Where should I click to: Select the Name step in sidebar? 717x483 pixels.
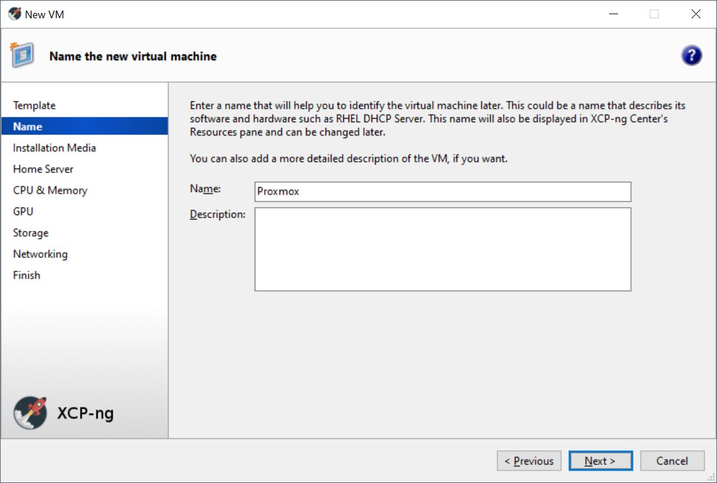point(28,127)
